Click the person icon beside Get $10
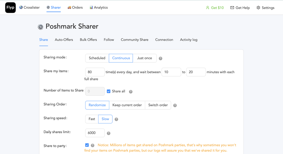Screen dimensions: 283x154 tap(207, 8)
